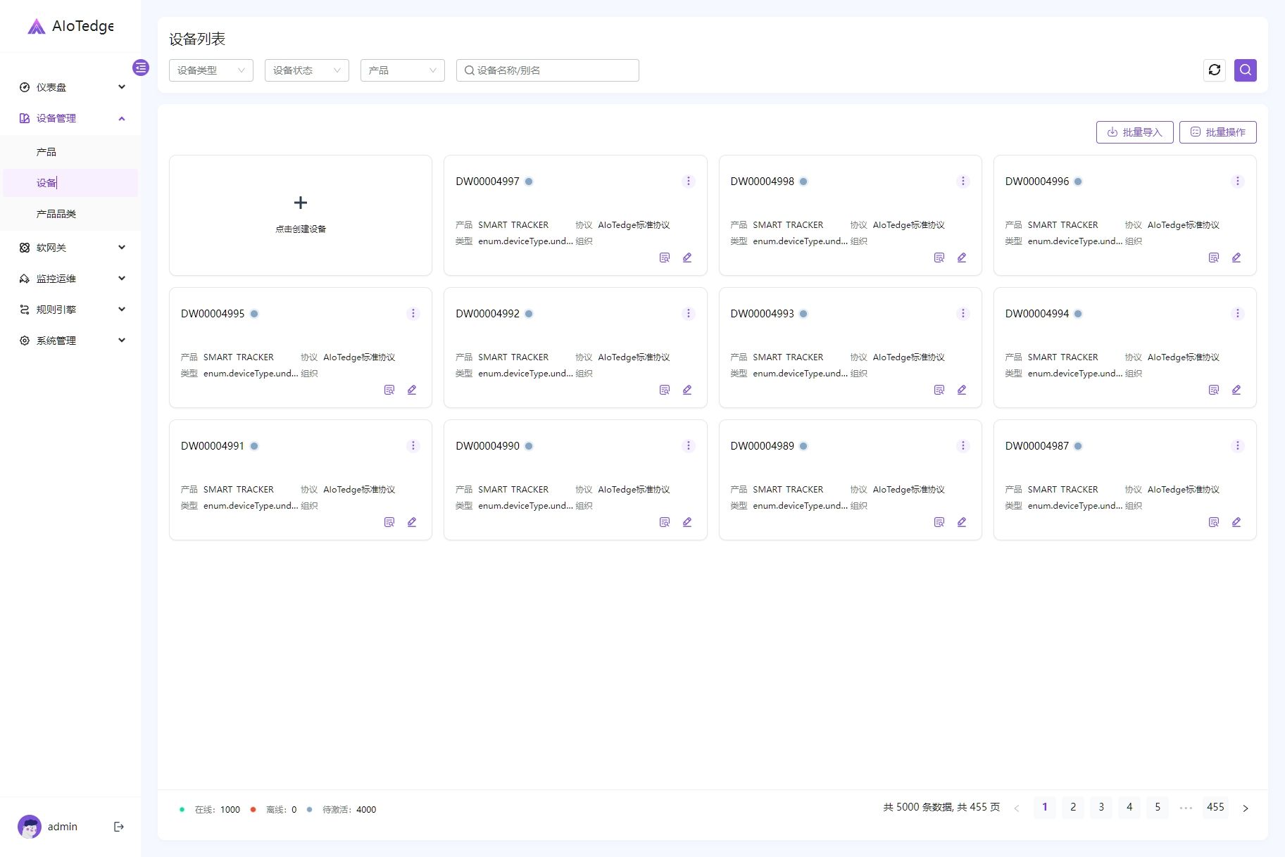Go to page 5
Image resolution: width=1285 pixels, height=857 pixels.
(x=1158, y=807)
